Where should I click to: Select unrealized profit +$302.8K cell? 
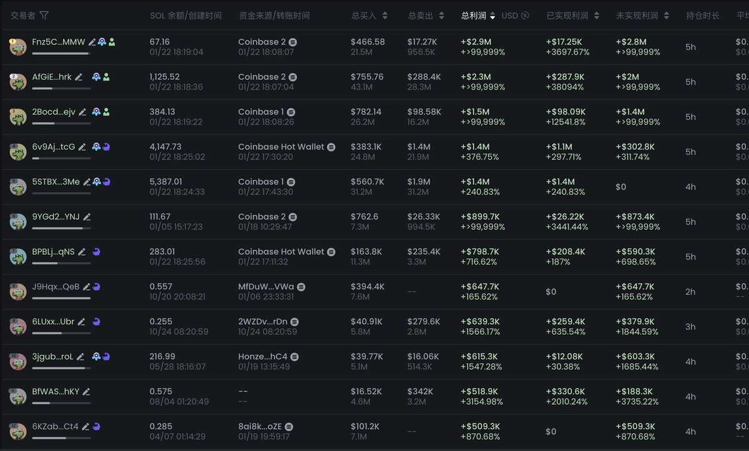635,147
